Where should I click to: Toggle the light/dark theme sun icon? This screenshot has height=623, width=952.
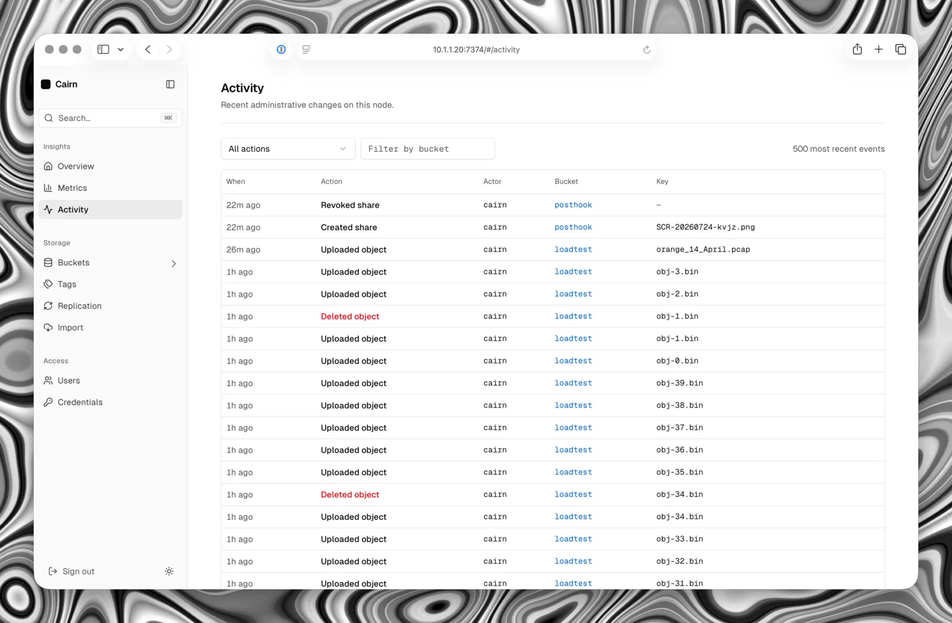pyautogui.click(x=169, y=571)
